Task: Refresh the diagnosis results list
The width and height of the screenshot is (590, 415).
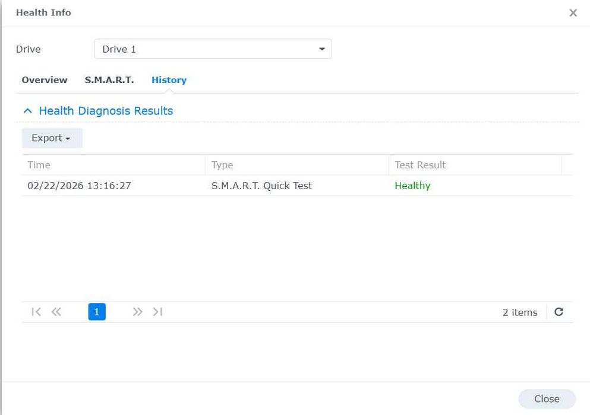Action: coord(559,312)
